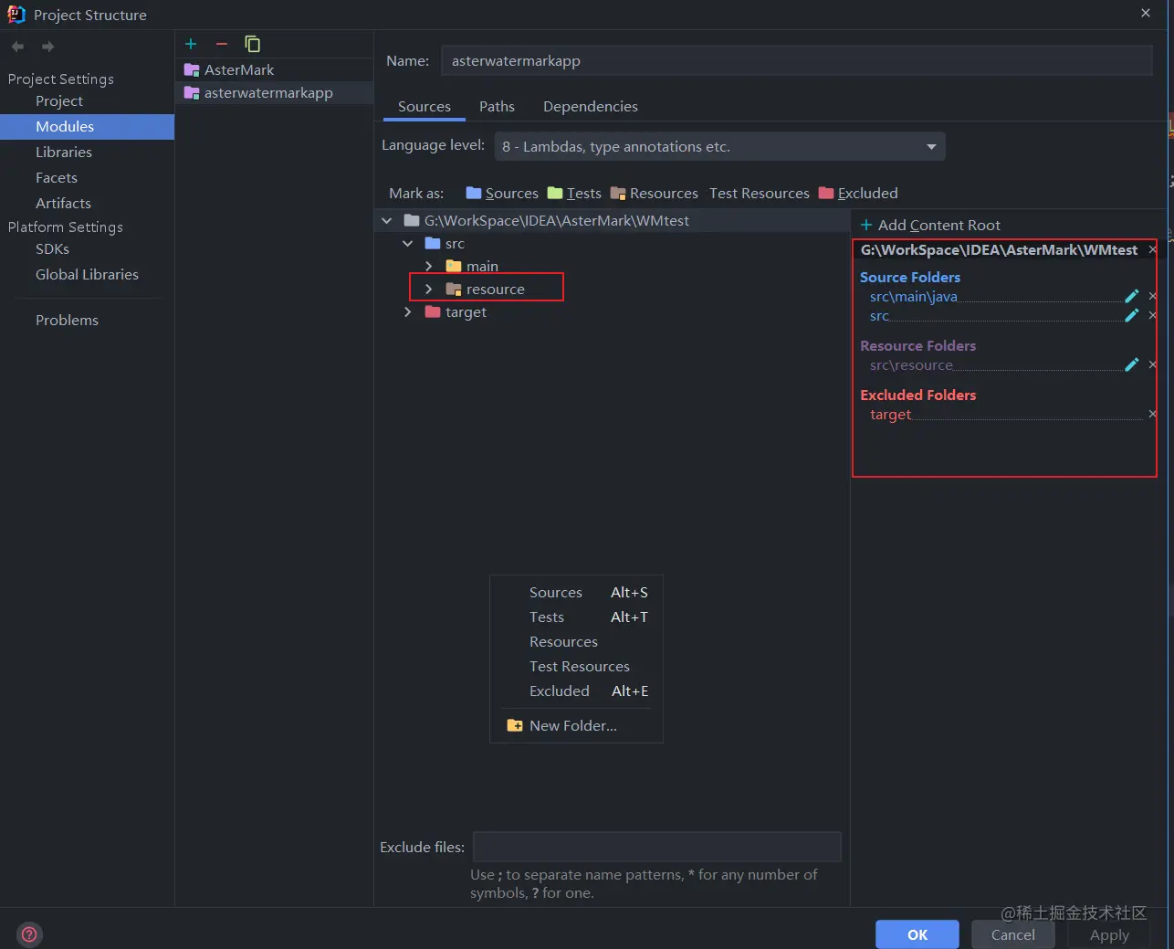Expand the main folder node
Image resolution: width=1174 pixels, height=949 pixels.
point(429,266)
